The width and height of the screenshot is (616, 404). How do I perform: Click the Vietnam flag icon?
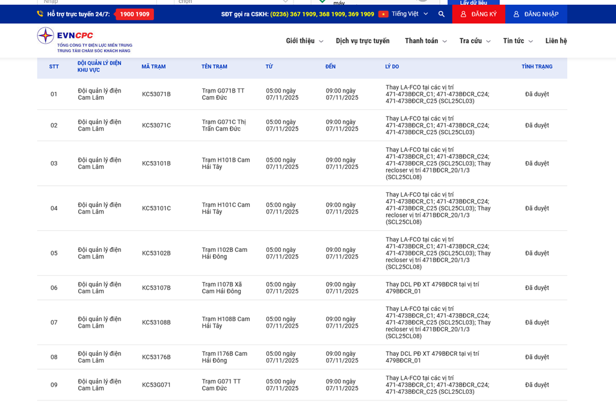click(x=383, y=14)
